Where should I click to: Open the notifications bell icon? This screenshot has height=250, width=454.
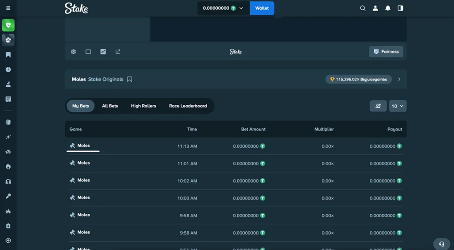coord(388,8)
